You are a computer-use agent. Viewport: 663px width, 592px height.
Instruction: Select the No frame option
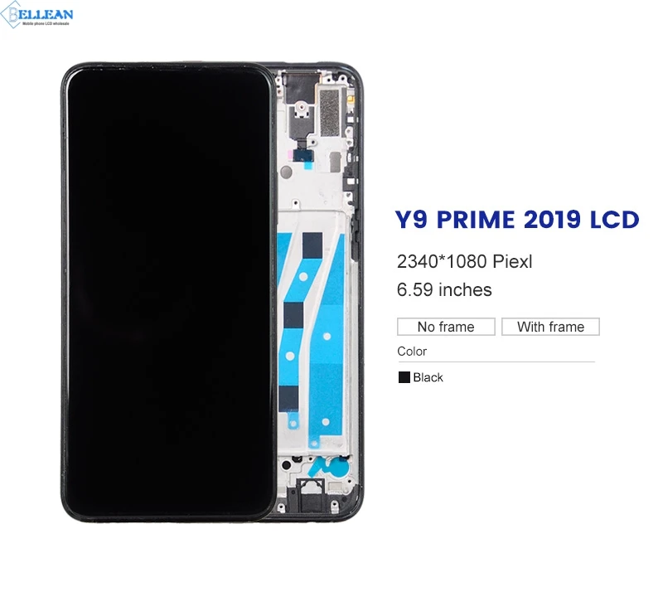point(446,327)
